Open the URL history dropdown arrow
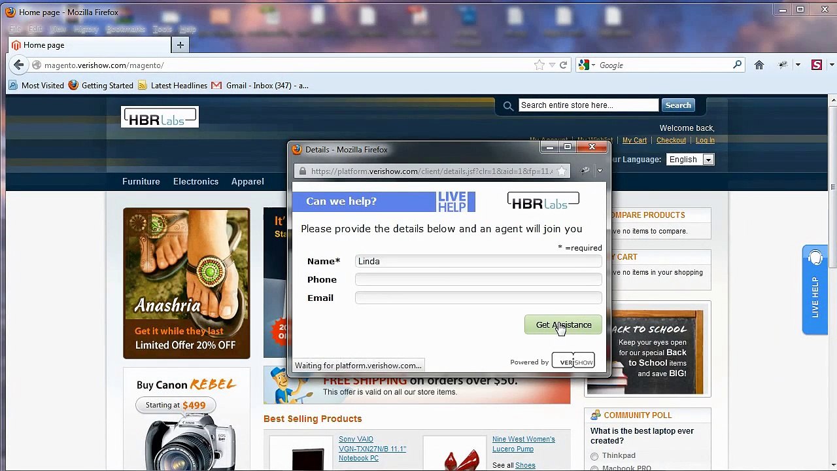Image resolution: width=837 pixels, height=471 pixels. click(553, 65)
